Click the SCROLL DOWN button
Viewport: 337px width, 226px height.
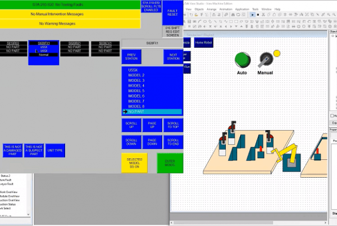pyautogui.click(x=131, y=142)
